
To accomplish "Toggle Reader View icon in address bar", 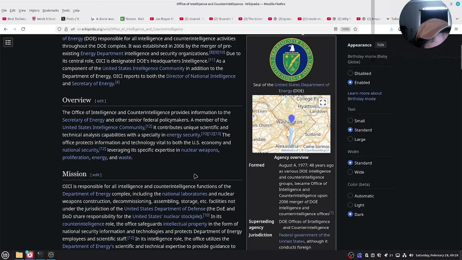I will tap(336, 29).
